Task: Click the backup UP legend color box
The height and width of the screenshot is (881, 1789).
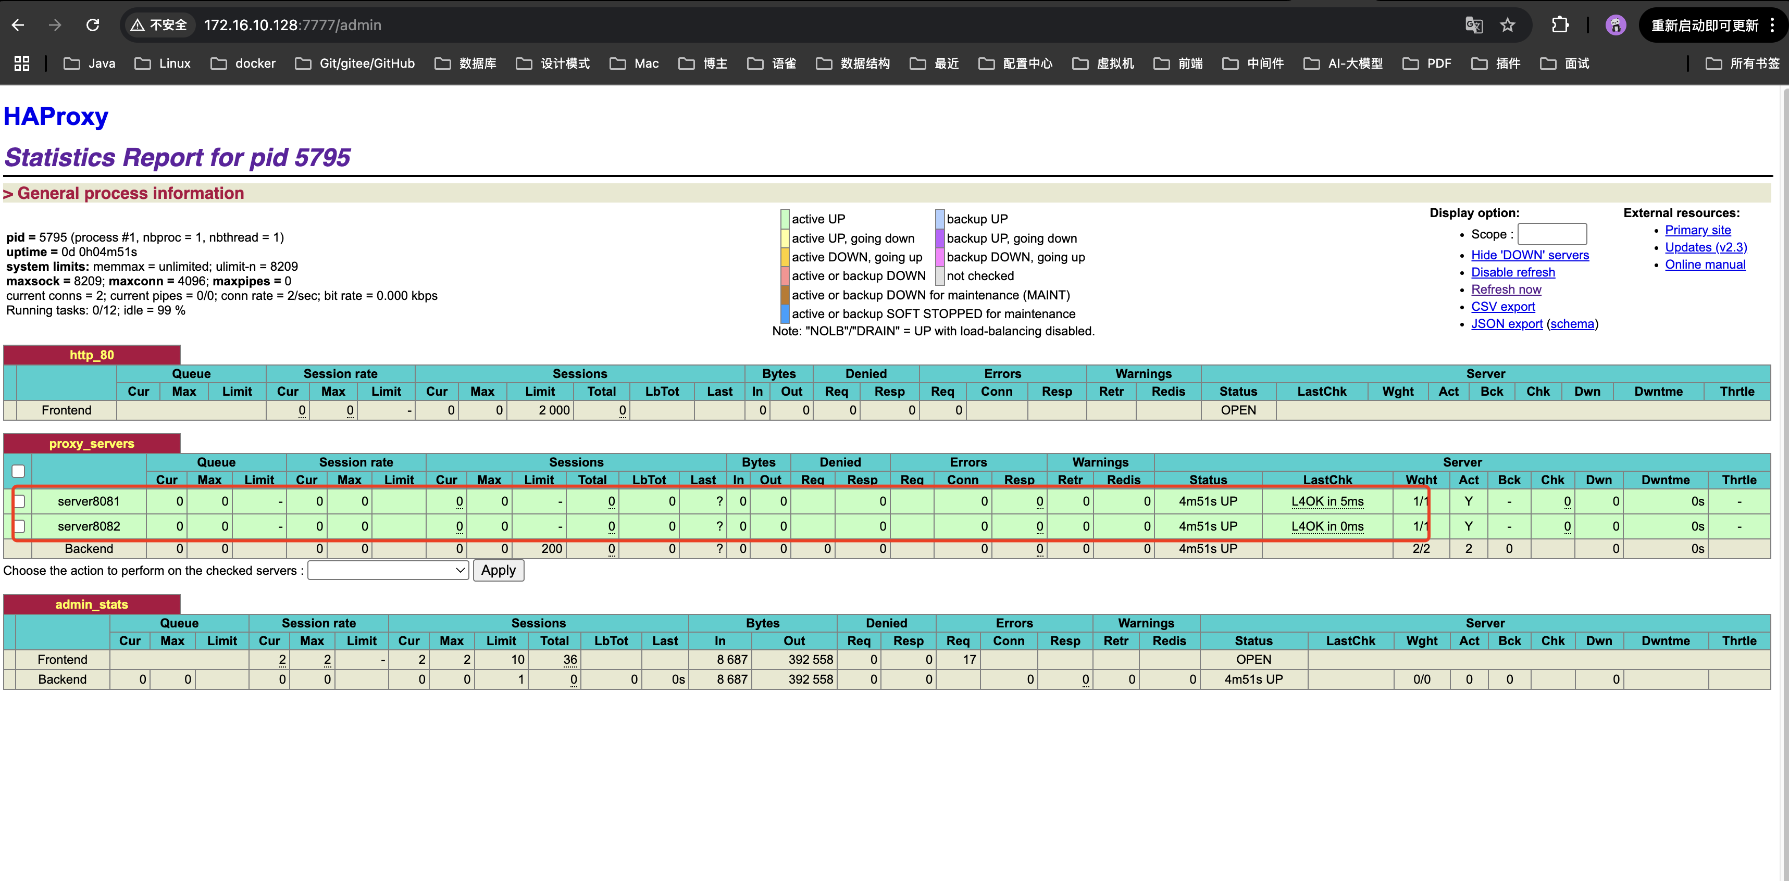Action: [x=940, y=219]
